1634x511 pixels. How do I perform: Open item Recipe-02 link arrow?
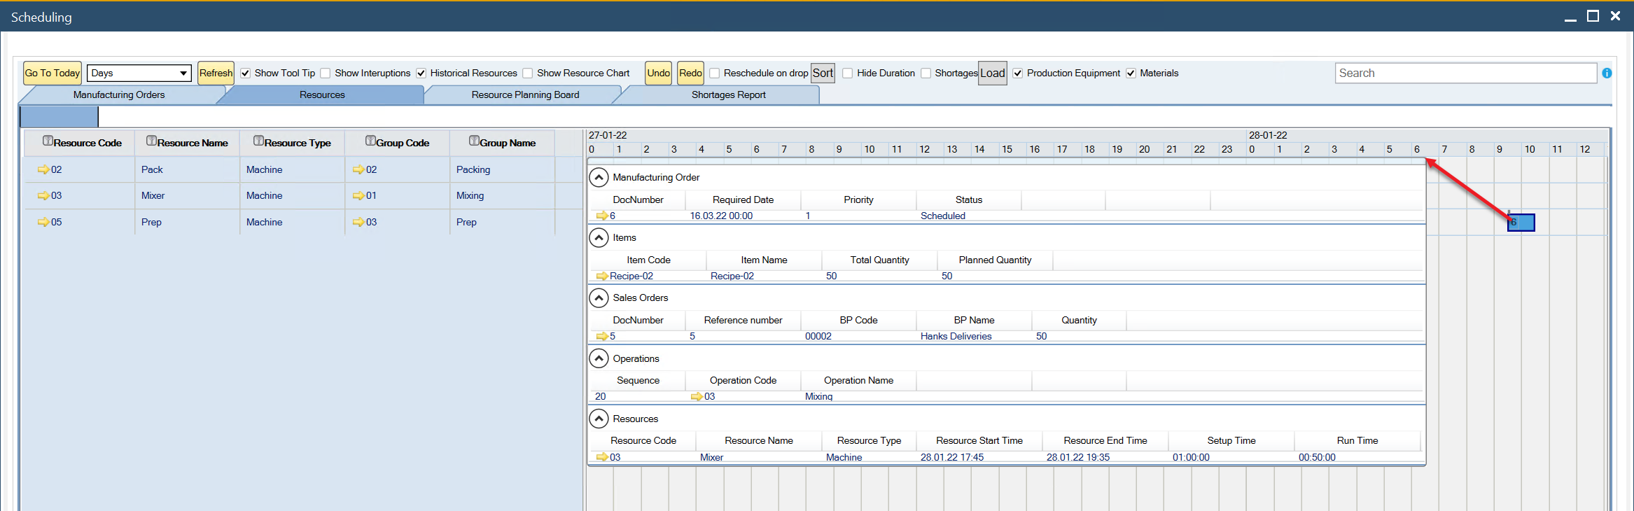(x=602, y=276)
